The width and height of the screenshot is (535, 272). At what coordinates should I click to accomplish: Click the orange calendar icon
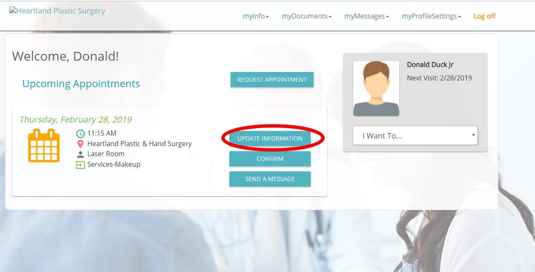click(44, 146)
